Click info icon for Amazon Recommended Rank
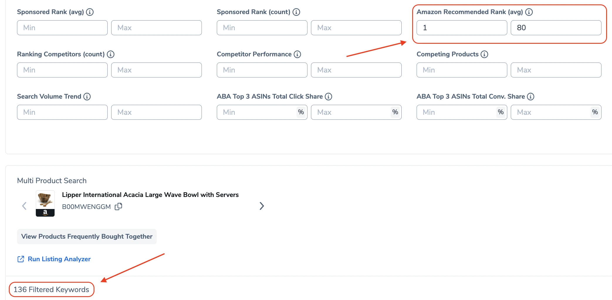612x300 pixels. click(529, 12)
